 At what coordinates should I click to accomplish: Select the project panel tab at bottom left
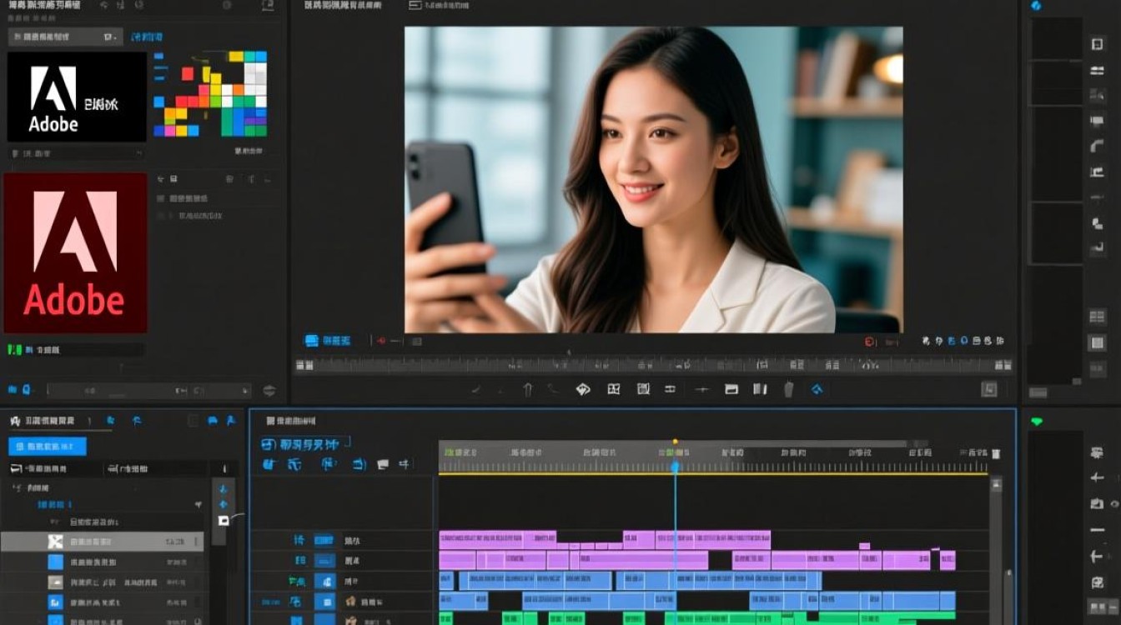coord(50,422)
